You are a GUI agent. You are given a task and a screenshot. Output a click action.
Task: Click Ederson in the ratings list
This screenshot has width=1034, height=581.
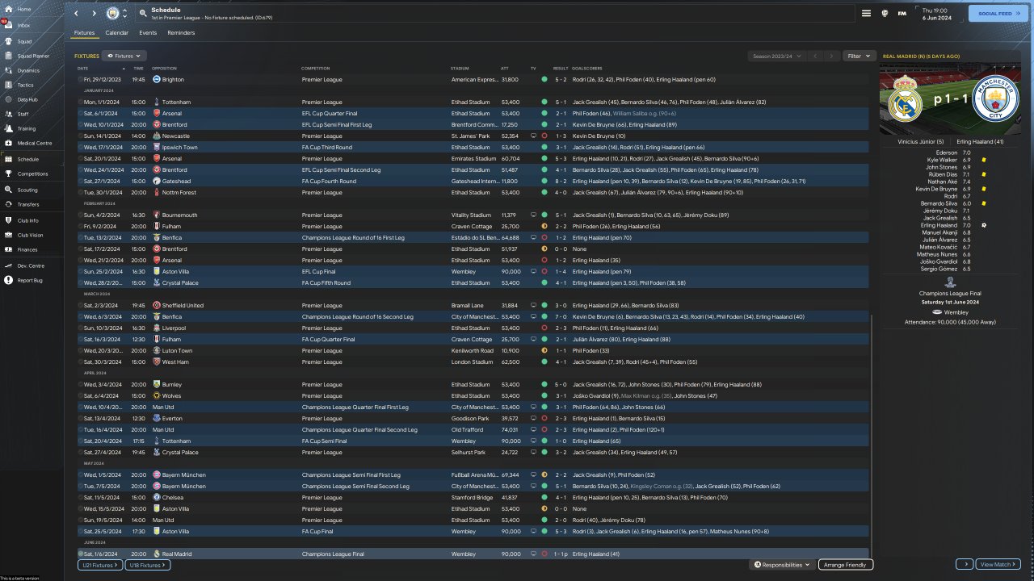[x=947, y=153]
